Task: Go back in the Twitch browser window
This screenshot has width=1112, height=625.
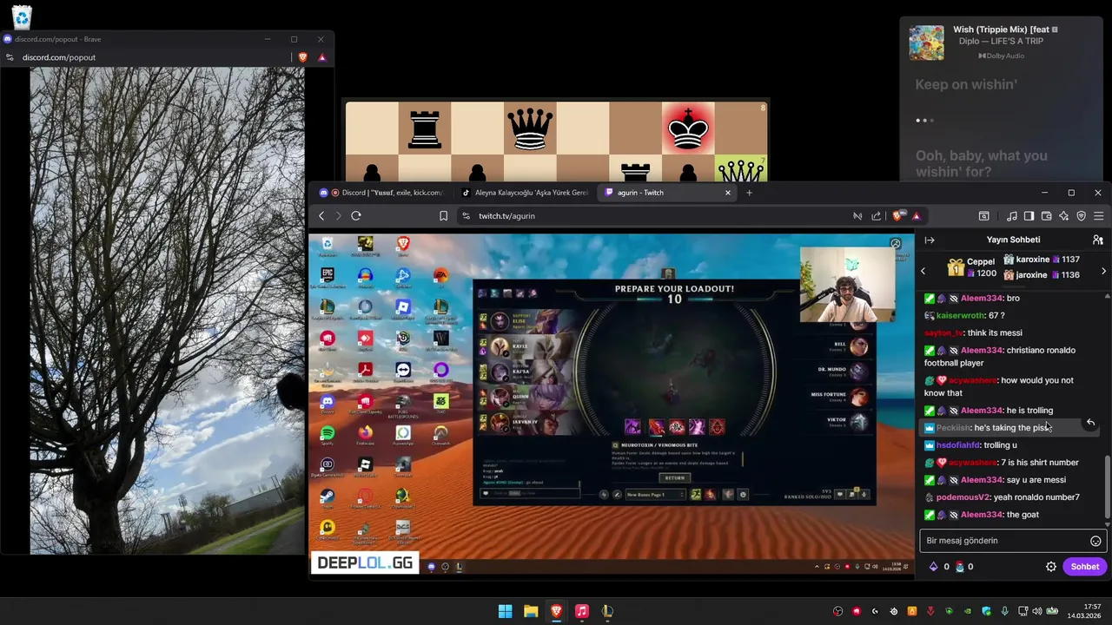Action: click(x=321, y=216)
